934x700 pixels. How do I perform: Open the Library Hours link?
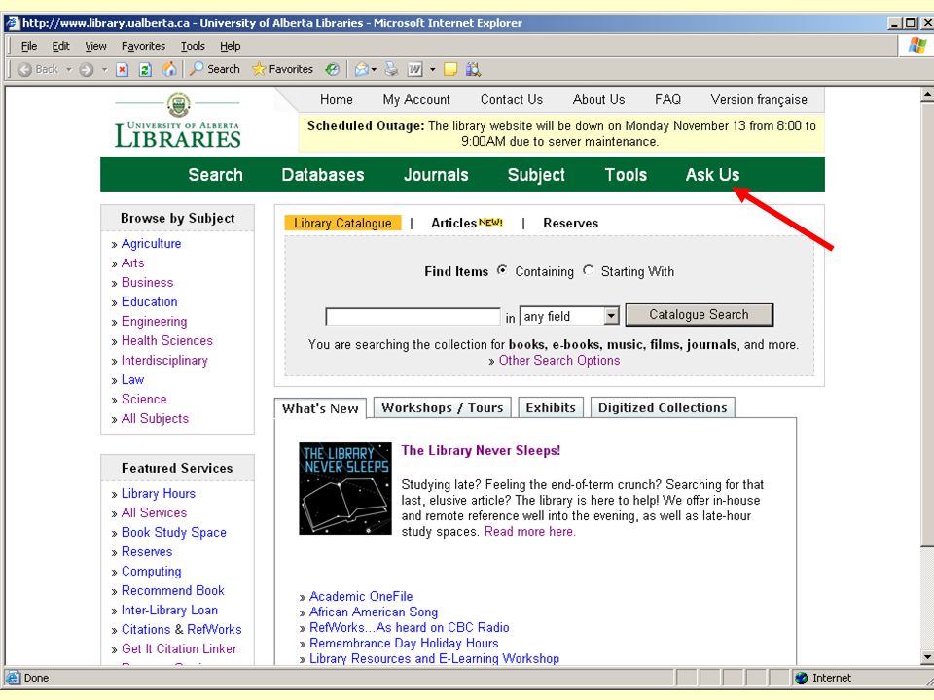tap(159, 494)
